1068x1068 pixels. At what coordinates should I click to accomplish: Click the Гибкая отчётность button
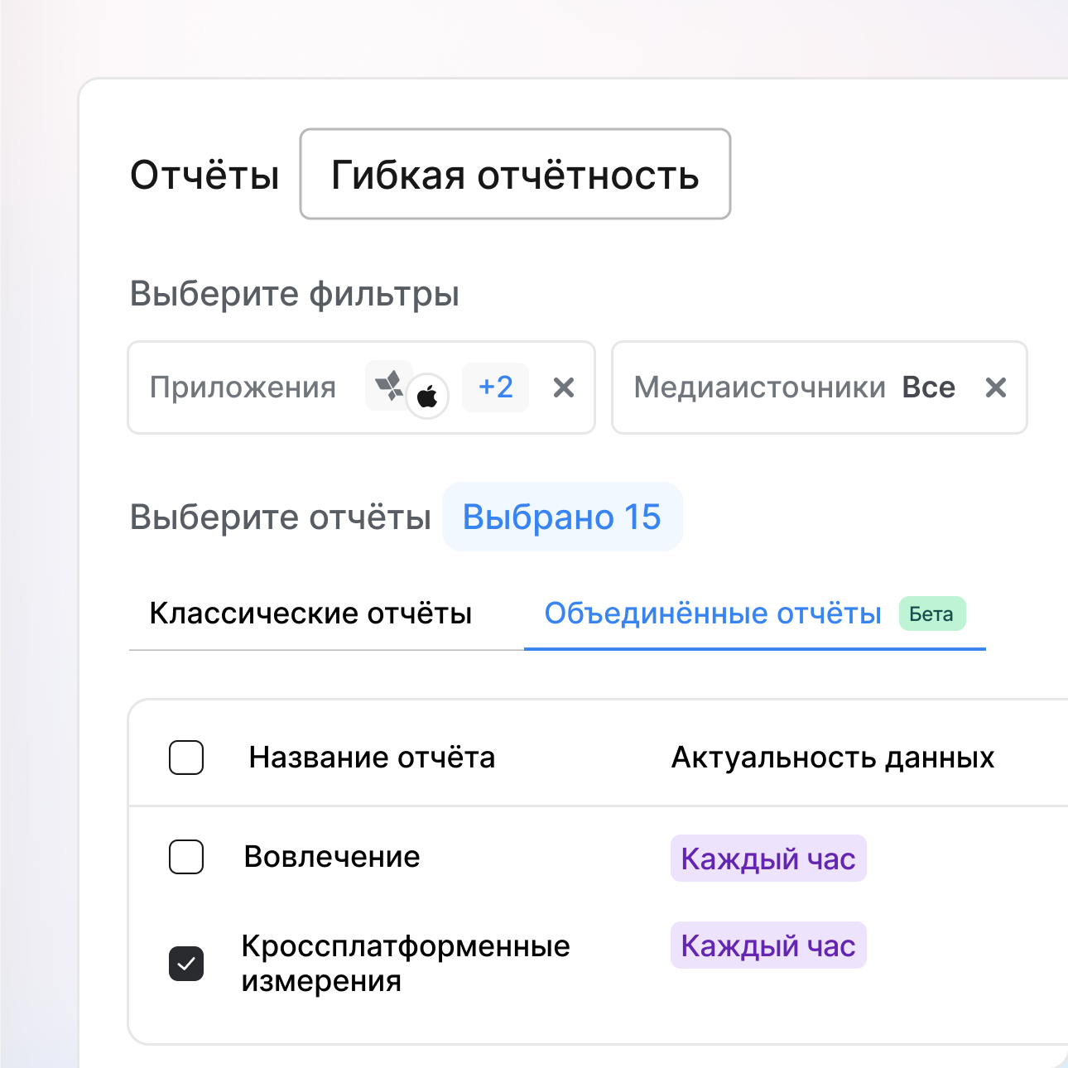click(515, 175)
